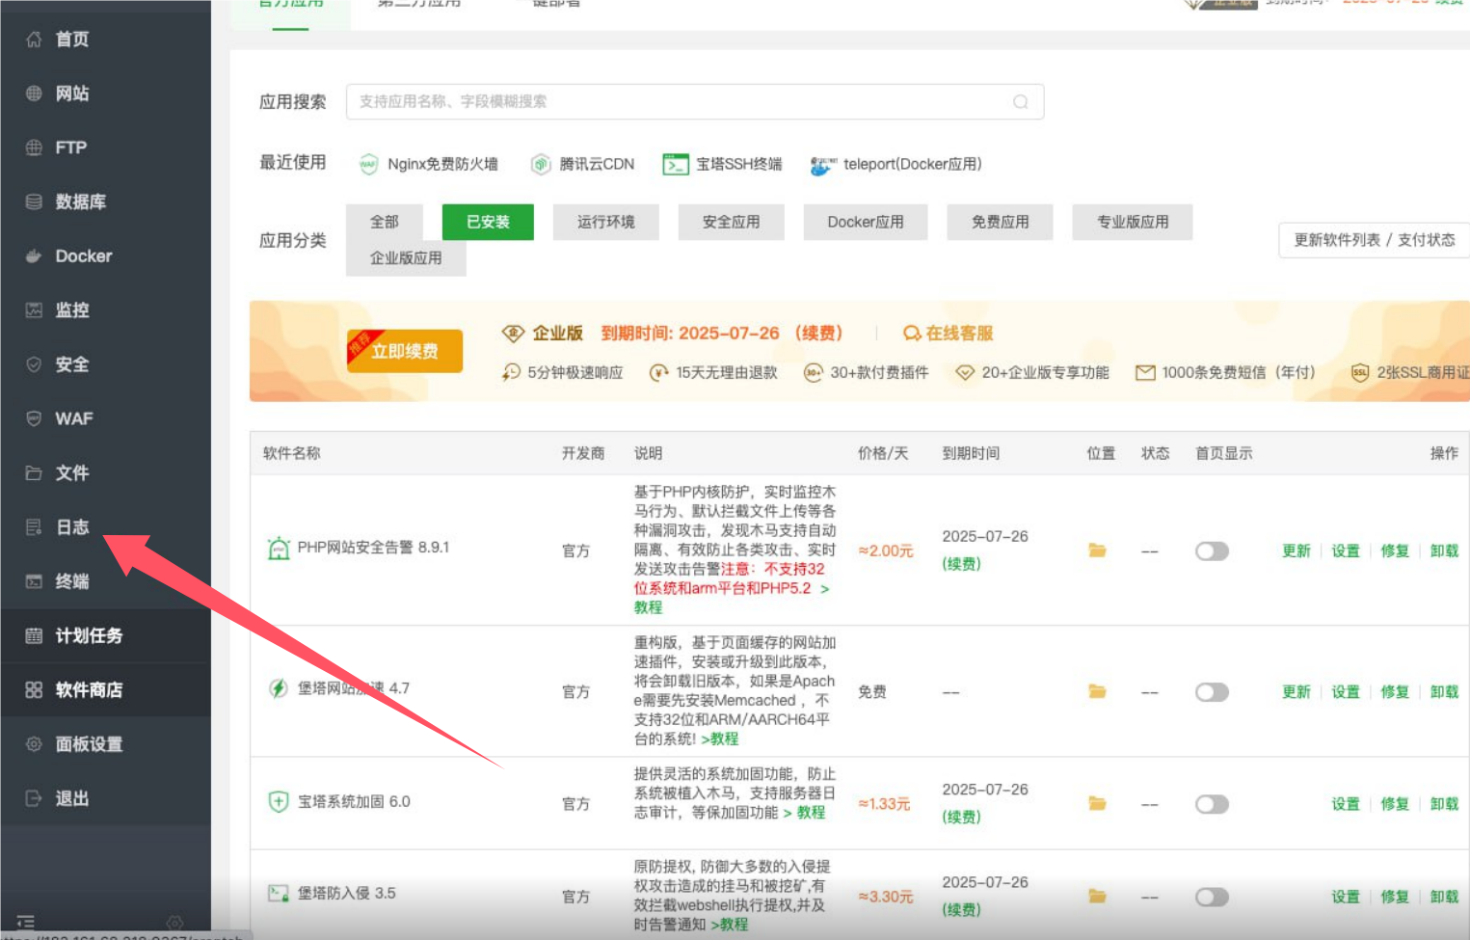Viewport: 1470px width, 940px height.
Task: Click the 安全 shield icon
Action: [34, 364]
